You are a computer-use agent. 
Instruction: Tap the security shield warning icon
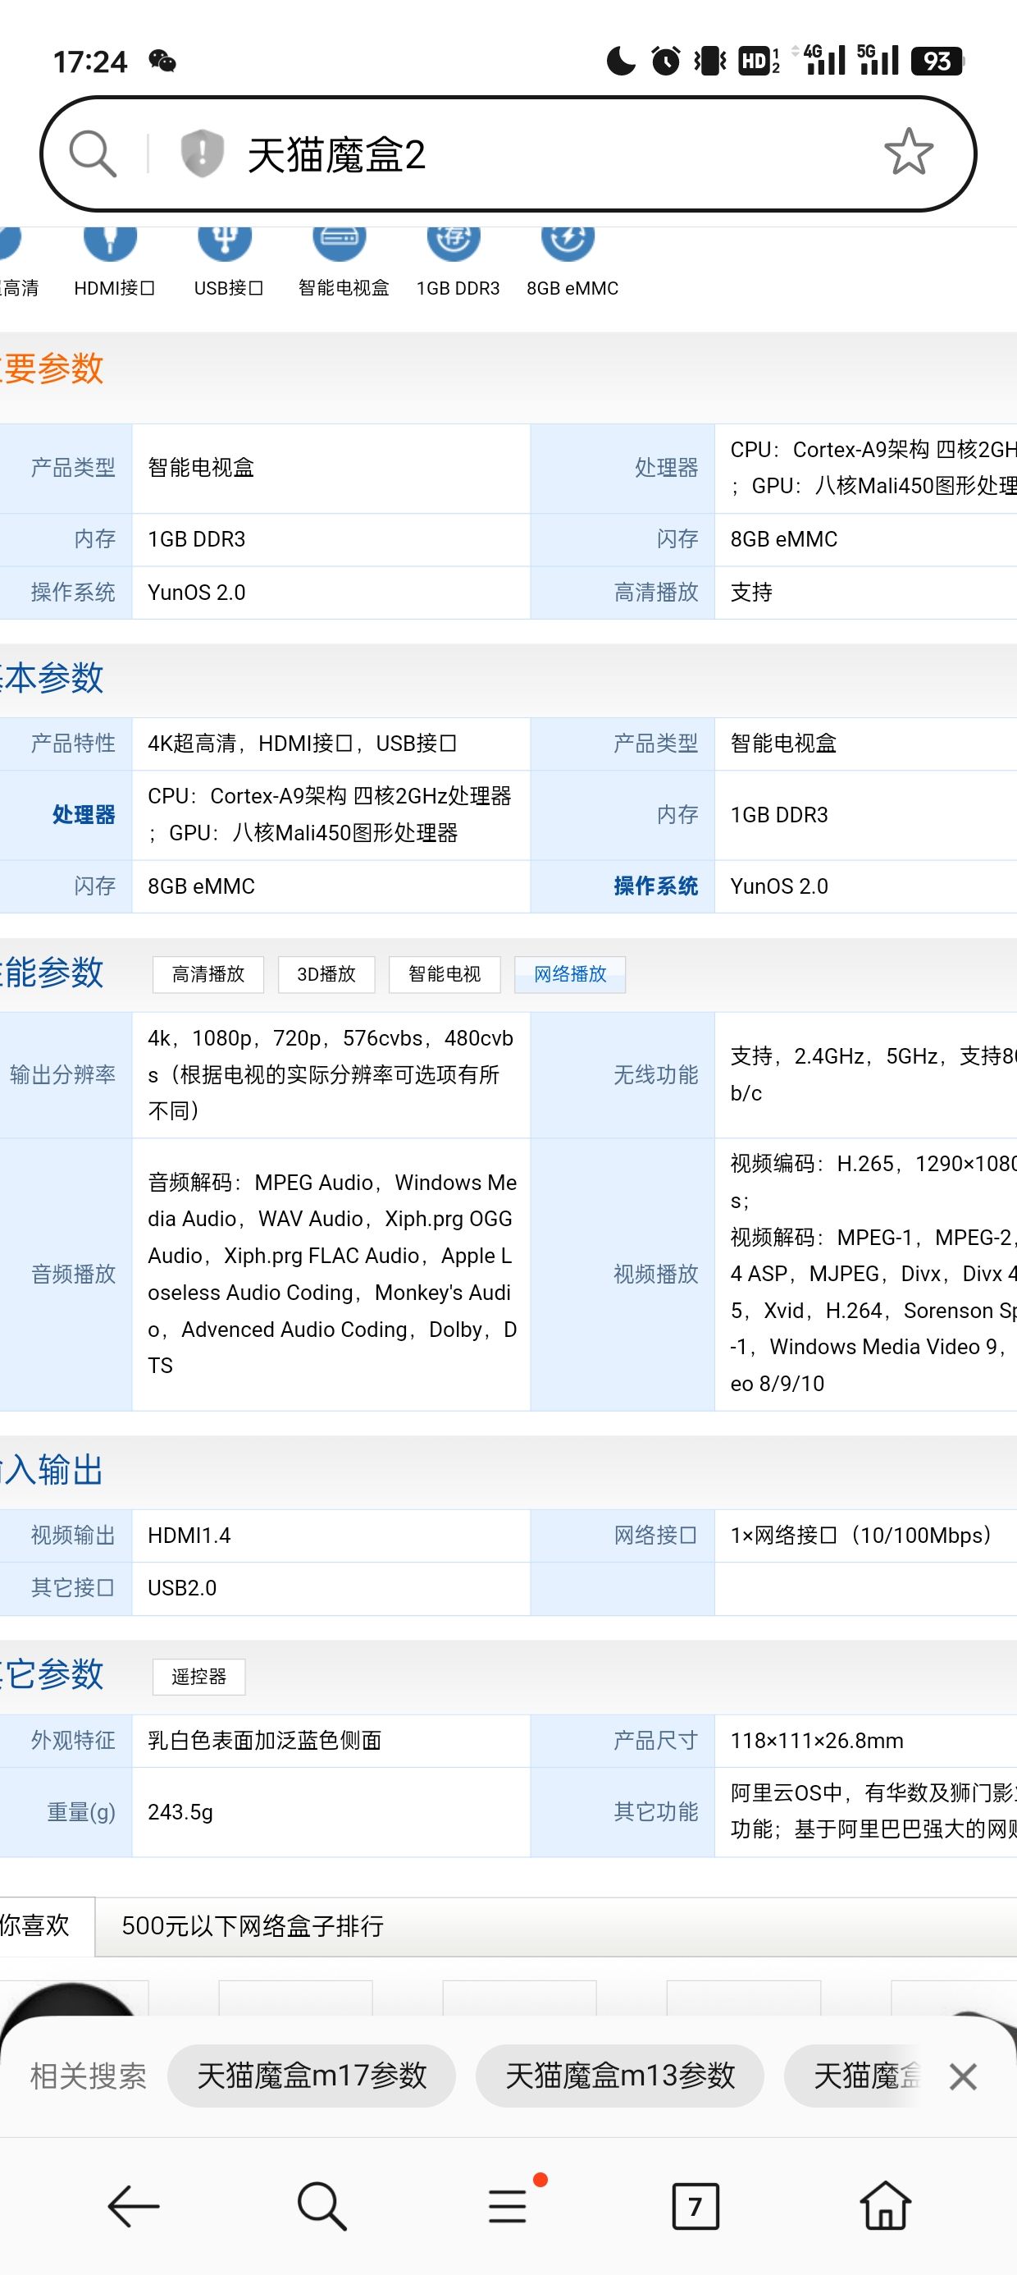point(201,153)
